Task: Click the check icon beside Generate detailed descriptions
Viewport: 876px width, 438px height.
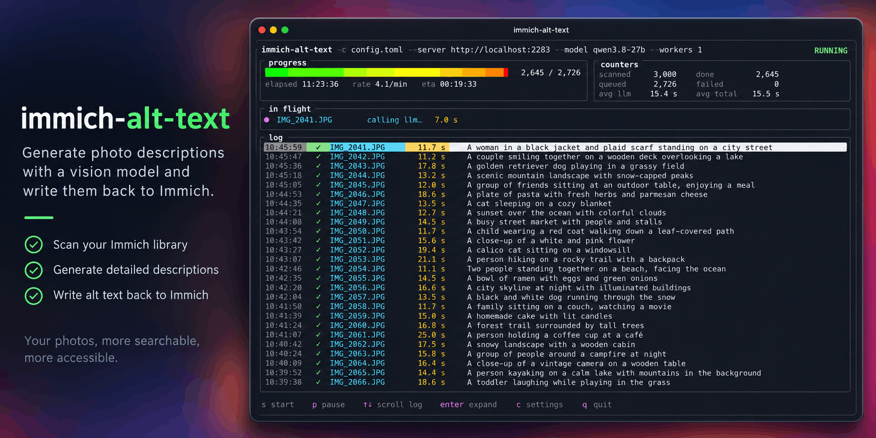Action: tap(34, 270)
